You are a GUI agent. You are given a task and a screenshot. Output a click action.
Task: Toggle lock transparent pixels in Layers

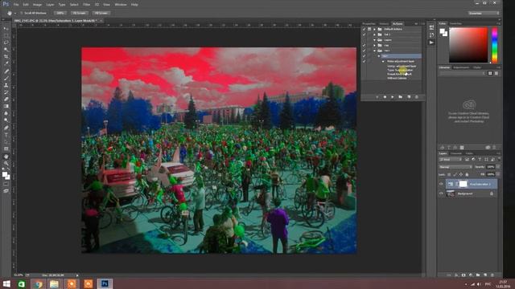tap(449, 175)
